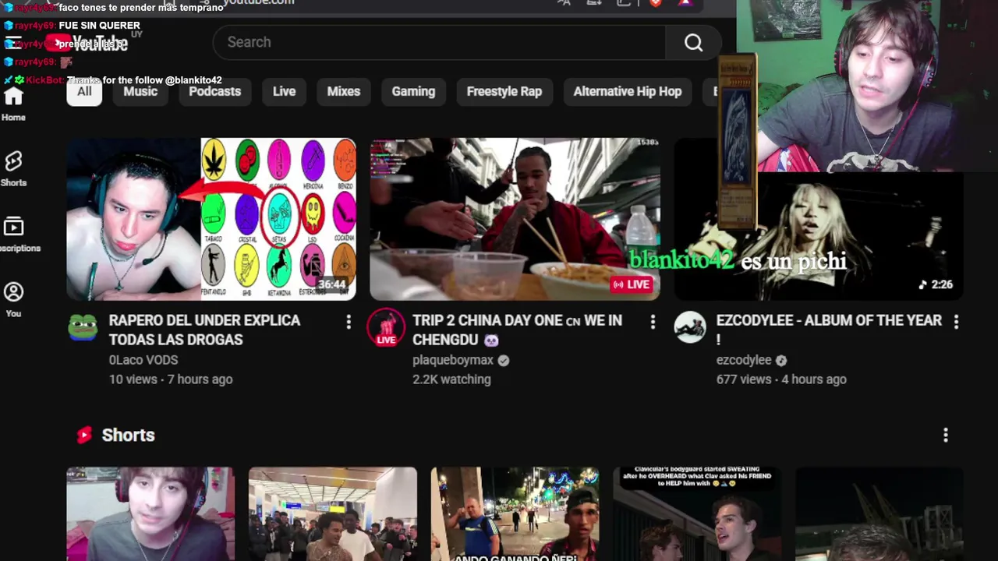
Task: Click '10 views · 7 hours ago' text
Action: pos(171,379)
